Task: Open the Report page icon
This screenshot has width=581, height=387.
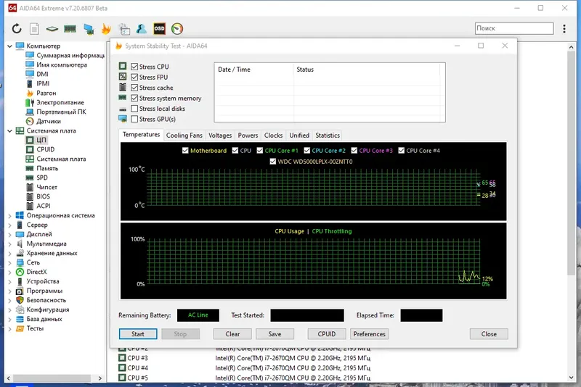Action: click(x=34, y=28)
